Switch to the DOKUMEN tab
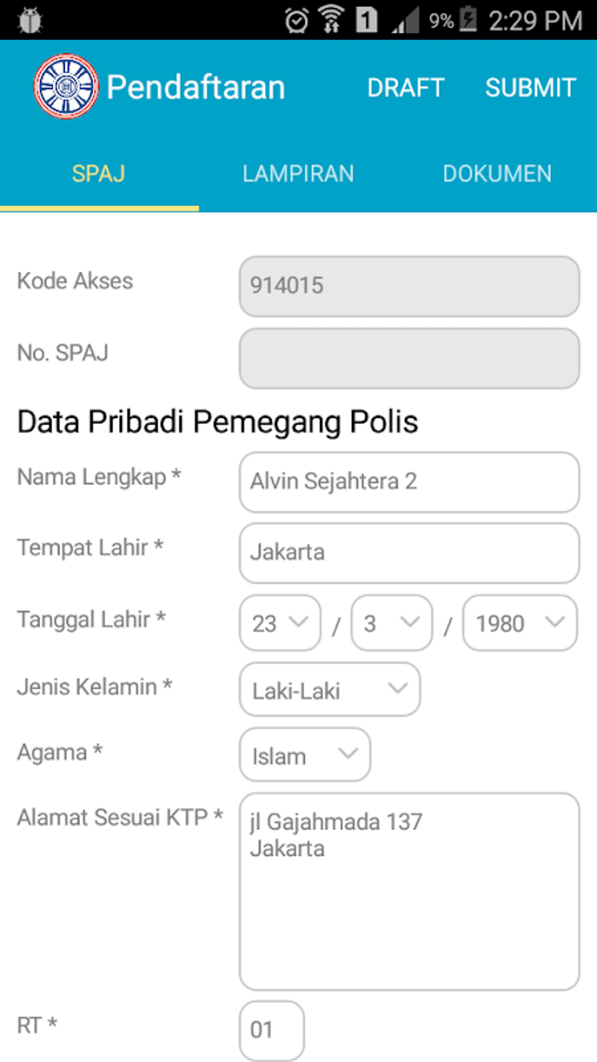Viewport: 597px width, 1062px height. click(x=497, y=174)
